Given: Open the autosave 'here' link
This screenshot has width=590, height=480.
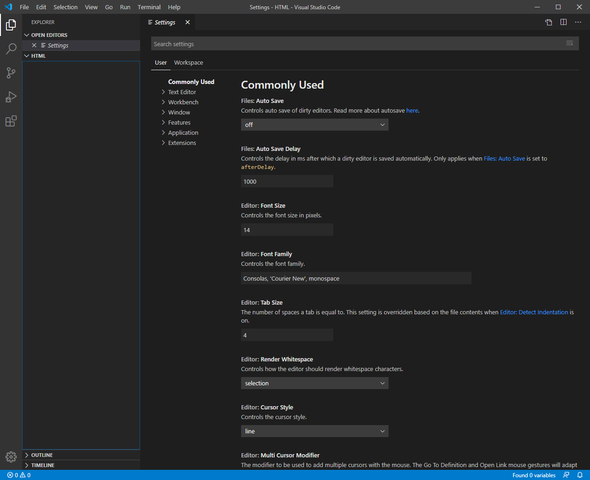Looking at the screenshot, I should [412, 111].
